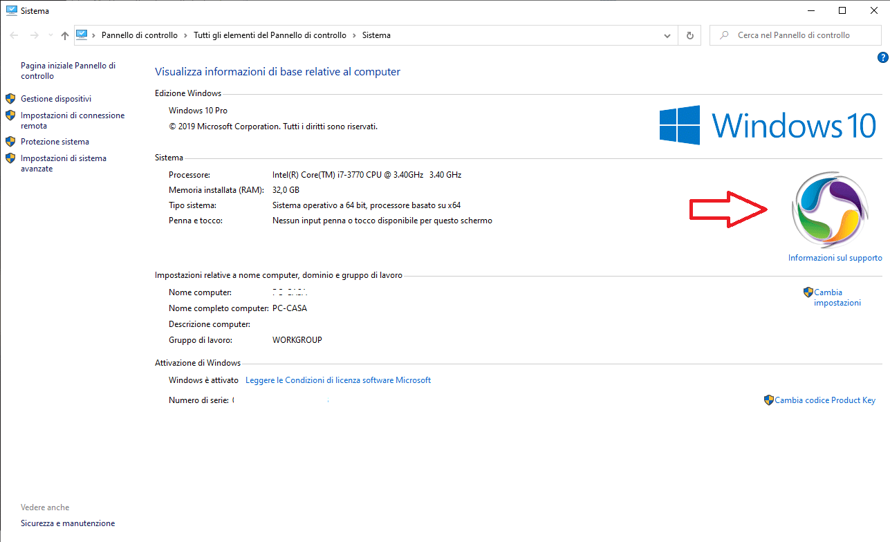The width and height of the screenshot is (890, 542).
Task: Open 'Pagina iniziale Pannello di controllo'
Action: tap(68, 71)
